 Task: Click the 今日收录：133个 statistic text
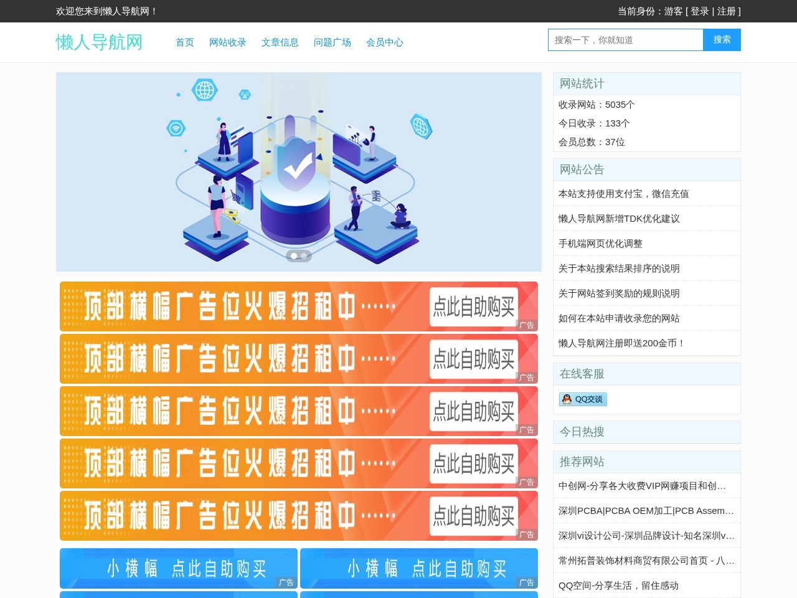point(594,123)
